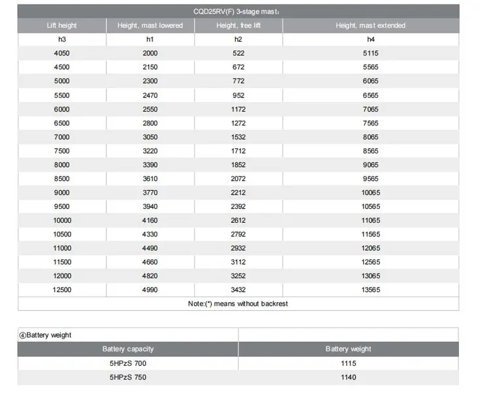Click lift height 8000

coord(62,165)
